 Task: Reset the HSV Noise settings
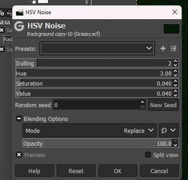76,171
